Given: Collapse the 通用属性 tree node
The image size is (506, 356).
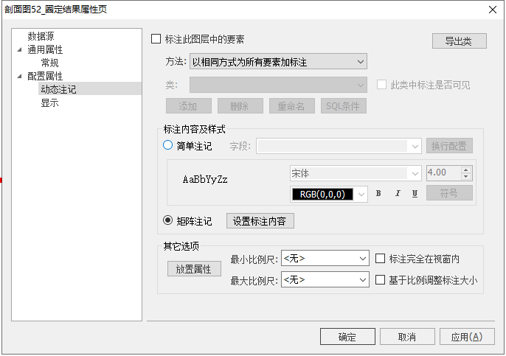Looking at the screenshot, I should 20,49.
